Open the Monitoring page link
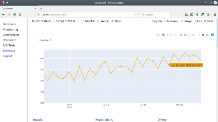 click(x=10, y=29)
